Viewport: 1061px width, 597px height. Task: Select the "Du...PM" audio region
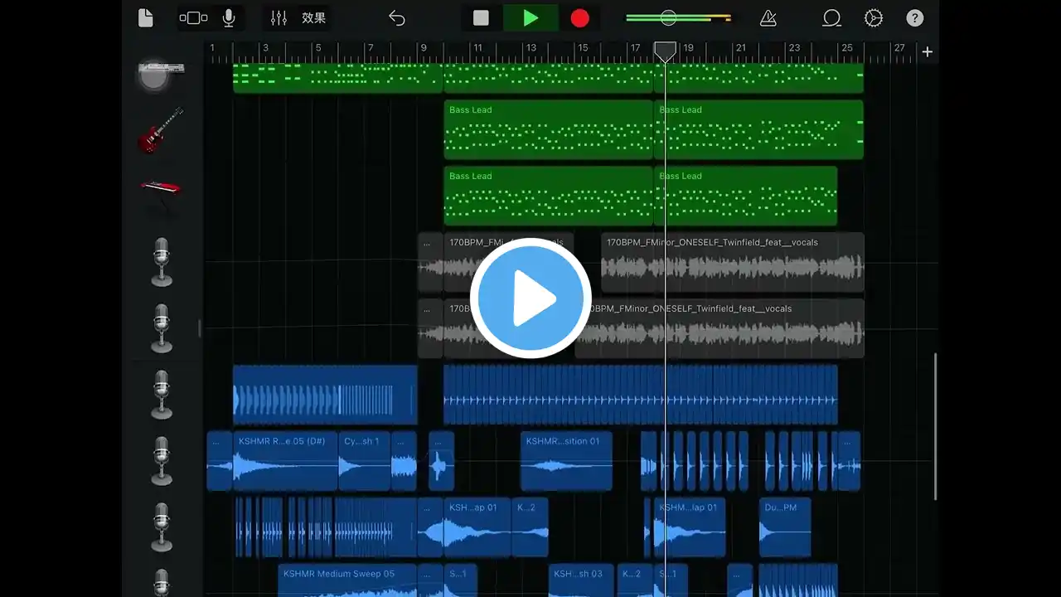point(785,527)
